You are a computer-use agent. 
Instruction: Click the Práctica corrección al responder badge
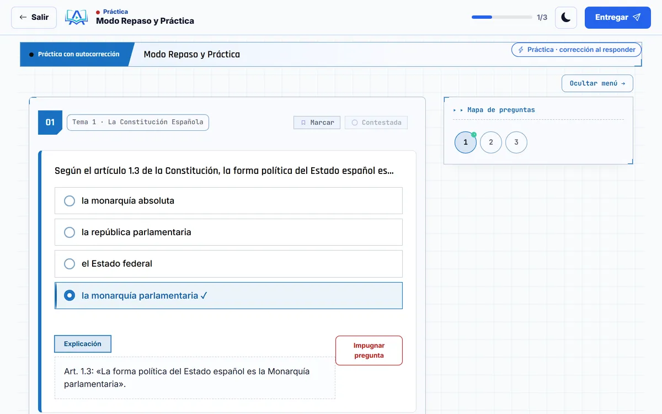pos(576,50)
